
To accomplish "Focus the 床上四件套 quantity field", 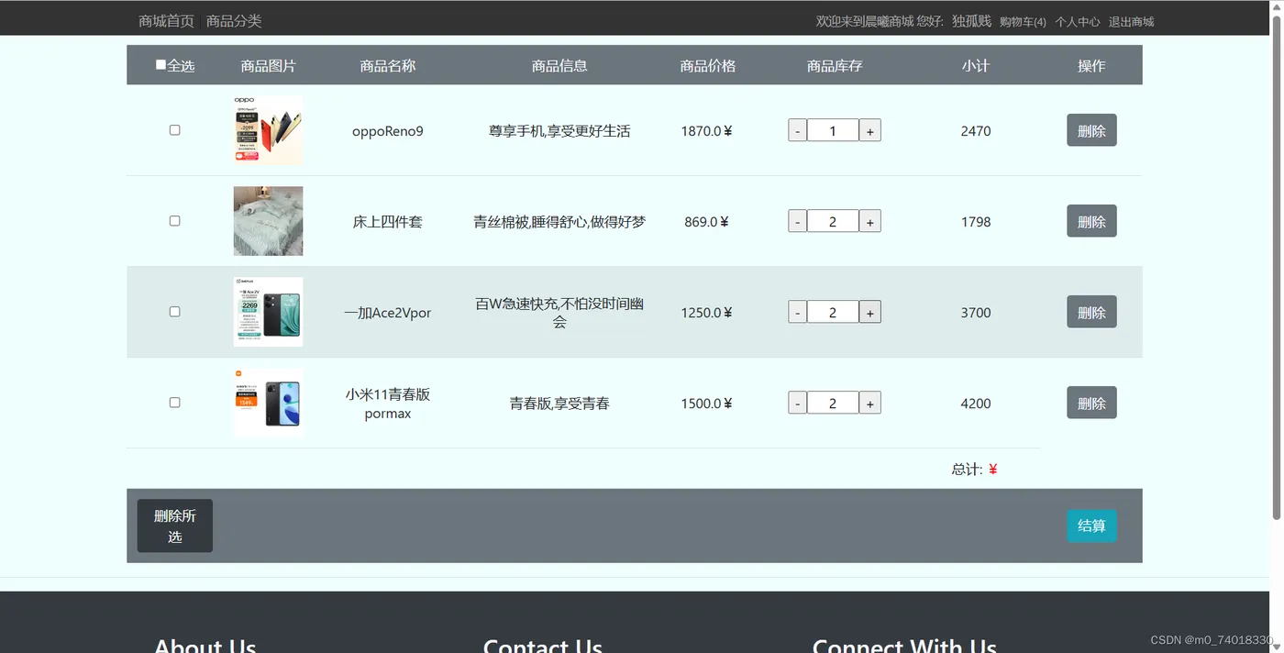I will [x=833, y=221].
